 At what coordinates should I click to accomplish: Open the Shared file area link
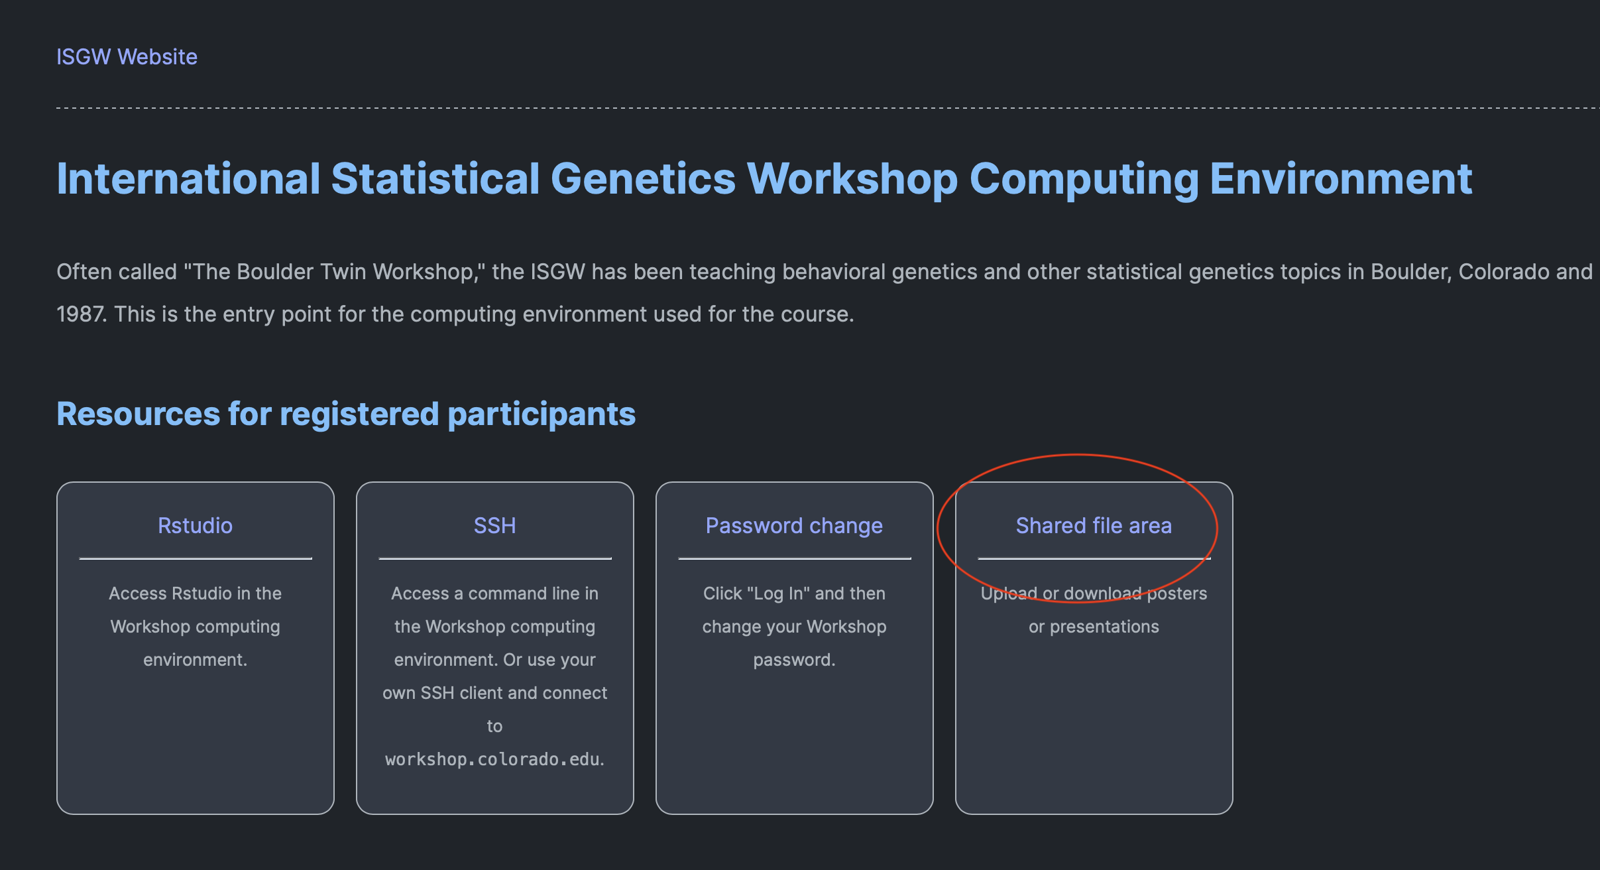(1094, 525)
